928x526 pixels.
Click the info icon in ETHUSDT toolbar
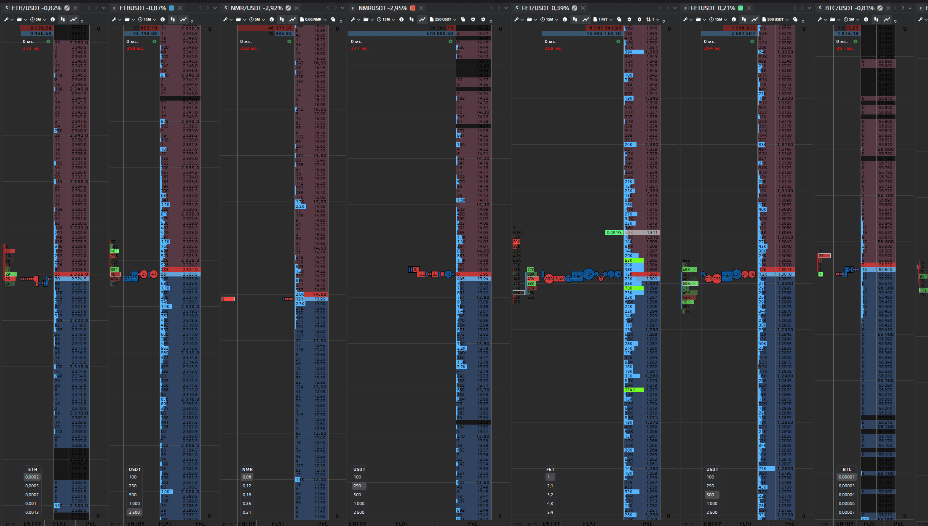[x=163, y=19]
